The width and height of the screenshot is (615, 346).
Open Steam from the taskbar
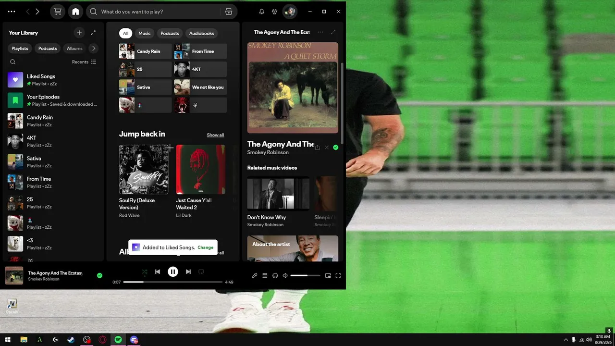tap(71, 340)
